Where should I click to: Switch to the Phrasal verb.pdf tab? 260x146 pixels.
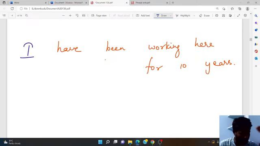coord(150,3)
